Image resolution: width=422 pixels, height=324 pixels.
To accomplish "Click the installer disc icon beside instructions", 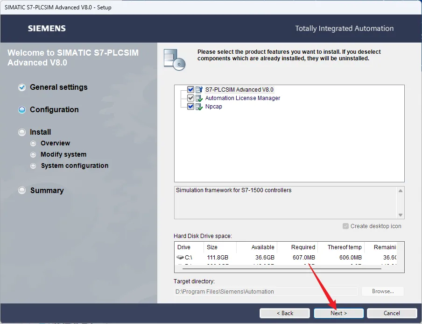I will coord(175,59).
